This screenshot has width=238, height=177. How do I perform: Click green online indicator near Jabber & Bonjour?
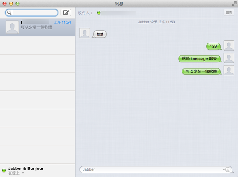tap(4, 171)
